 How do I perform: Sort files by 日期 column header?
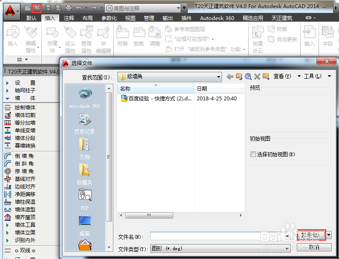pos(219,88)
